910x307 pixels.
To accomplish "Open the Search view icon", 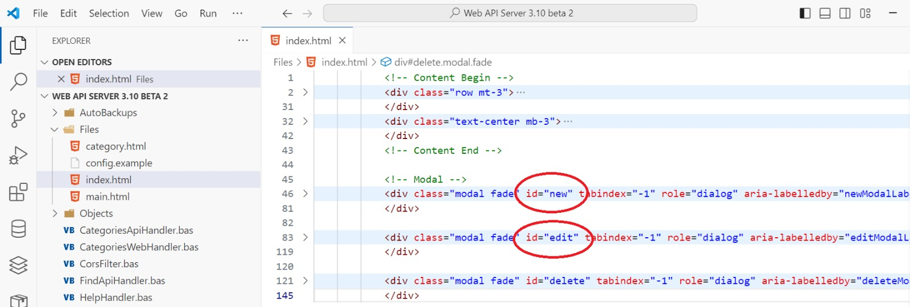I will (18, 82).
